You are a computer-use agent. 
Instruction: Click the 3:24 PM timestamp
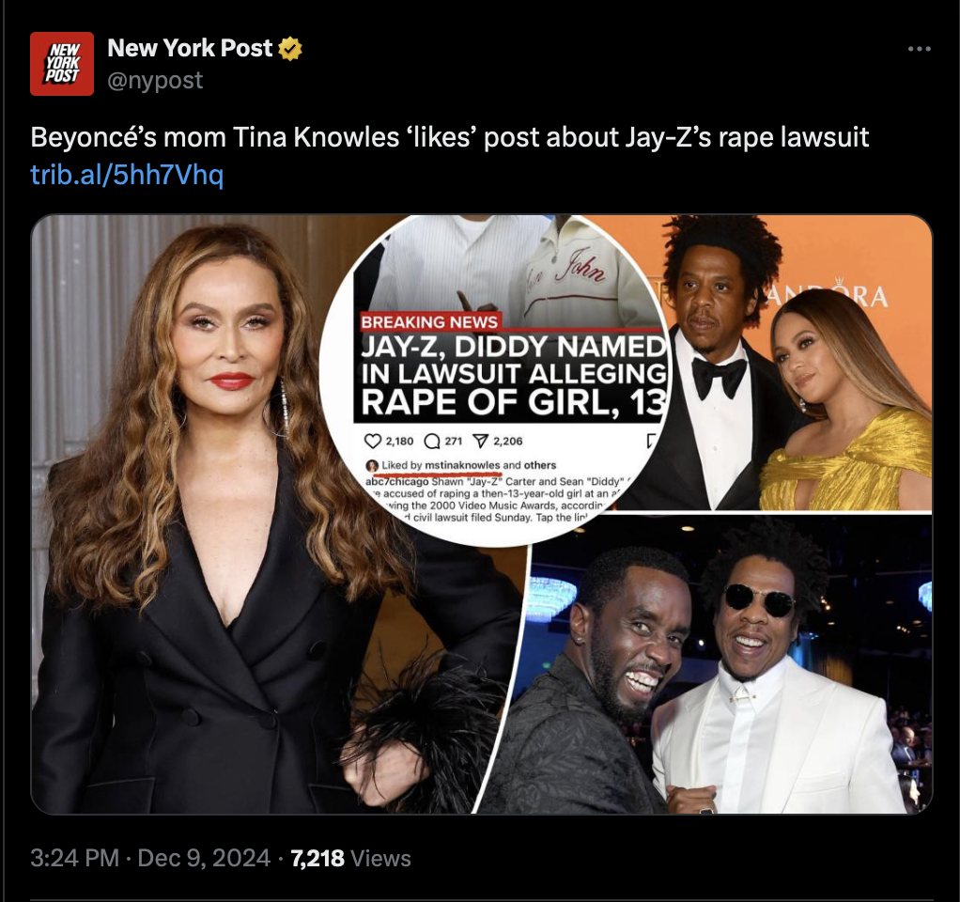coord(75,858)
